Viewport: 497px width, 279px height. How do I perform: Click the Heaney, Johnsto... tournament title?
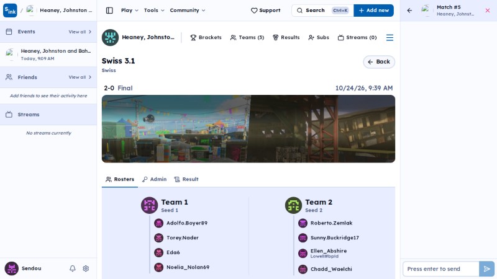tap(148, 37)
